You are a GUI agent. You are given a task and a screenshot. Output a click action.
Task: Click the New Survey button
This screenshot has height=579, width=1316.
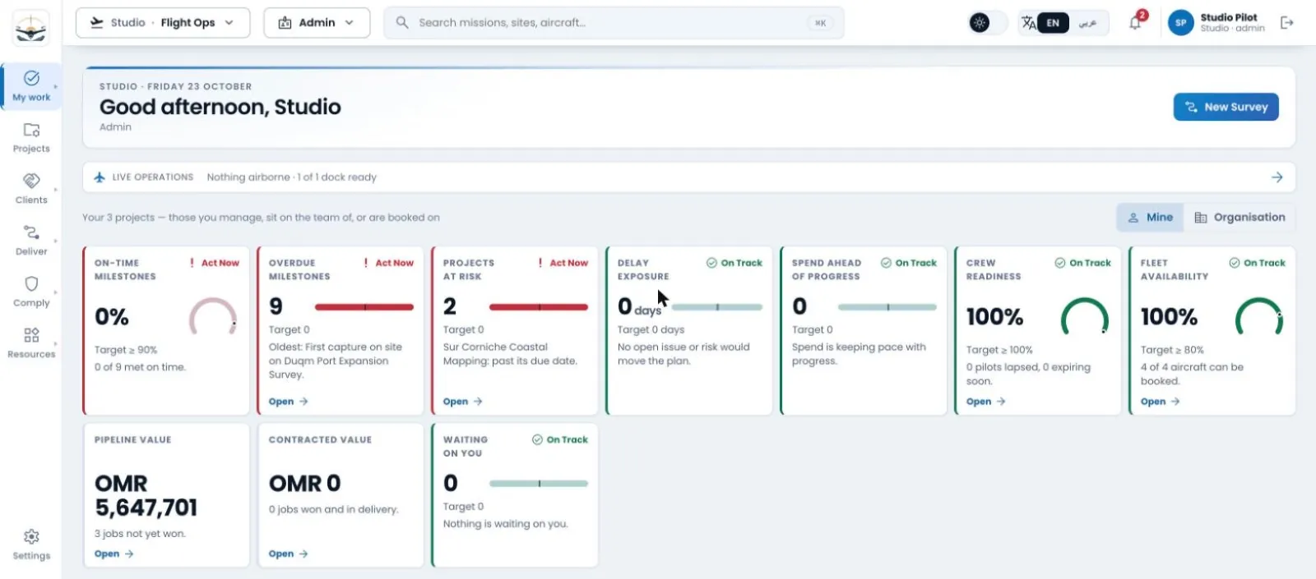[x=1226, y=107]
